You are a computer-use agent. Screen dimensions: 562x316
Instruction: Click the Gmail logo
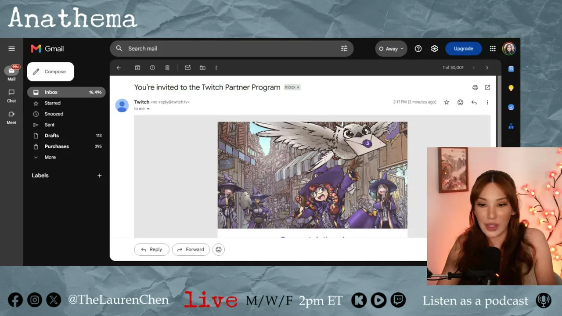pyautogui.click(x=47, y=49)
